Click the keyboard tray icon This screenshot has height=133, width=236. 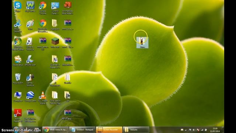point(182,130)
